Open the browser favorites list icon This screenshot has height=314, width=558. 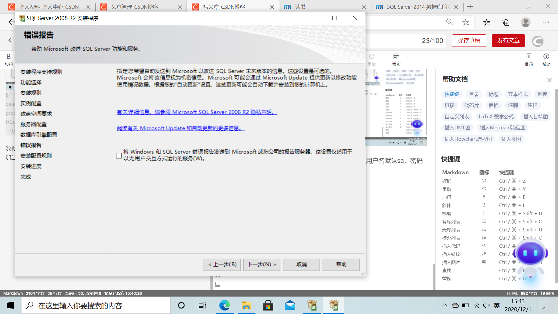487,22
